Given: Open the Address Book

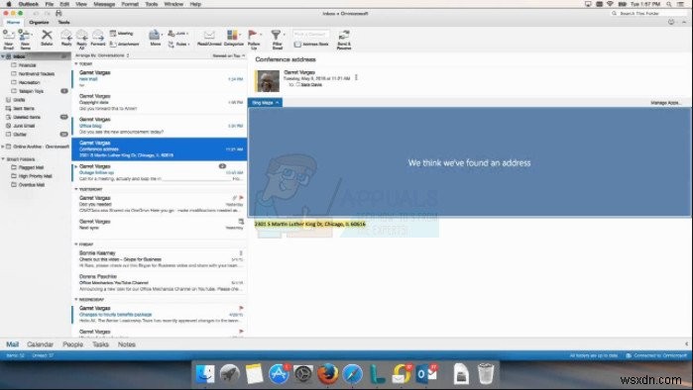Looking at the screenshot, I should click(x=311, y=45).
